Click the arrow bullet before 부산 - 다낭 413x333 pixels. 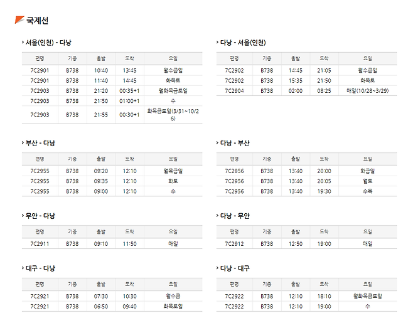click(x=22, y=143)
